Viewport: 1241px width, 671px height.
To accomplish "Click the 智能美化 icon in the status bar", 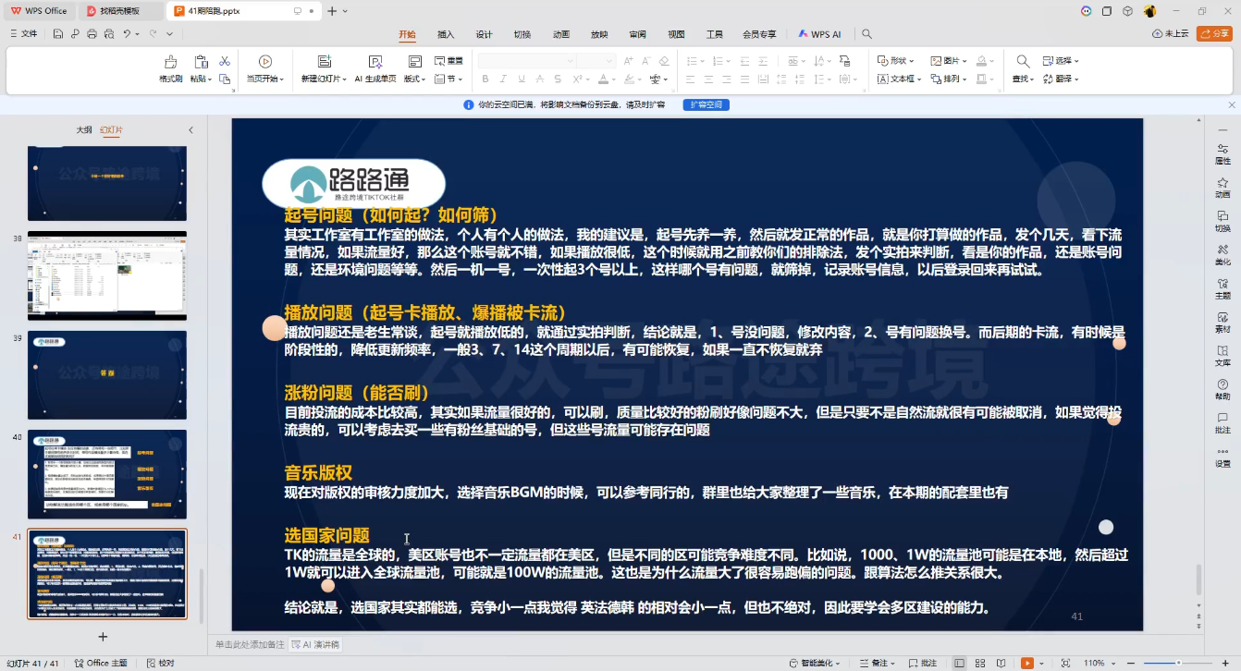I will [817, 663].
